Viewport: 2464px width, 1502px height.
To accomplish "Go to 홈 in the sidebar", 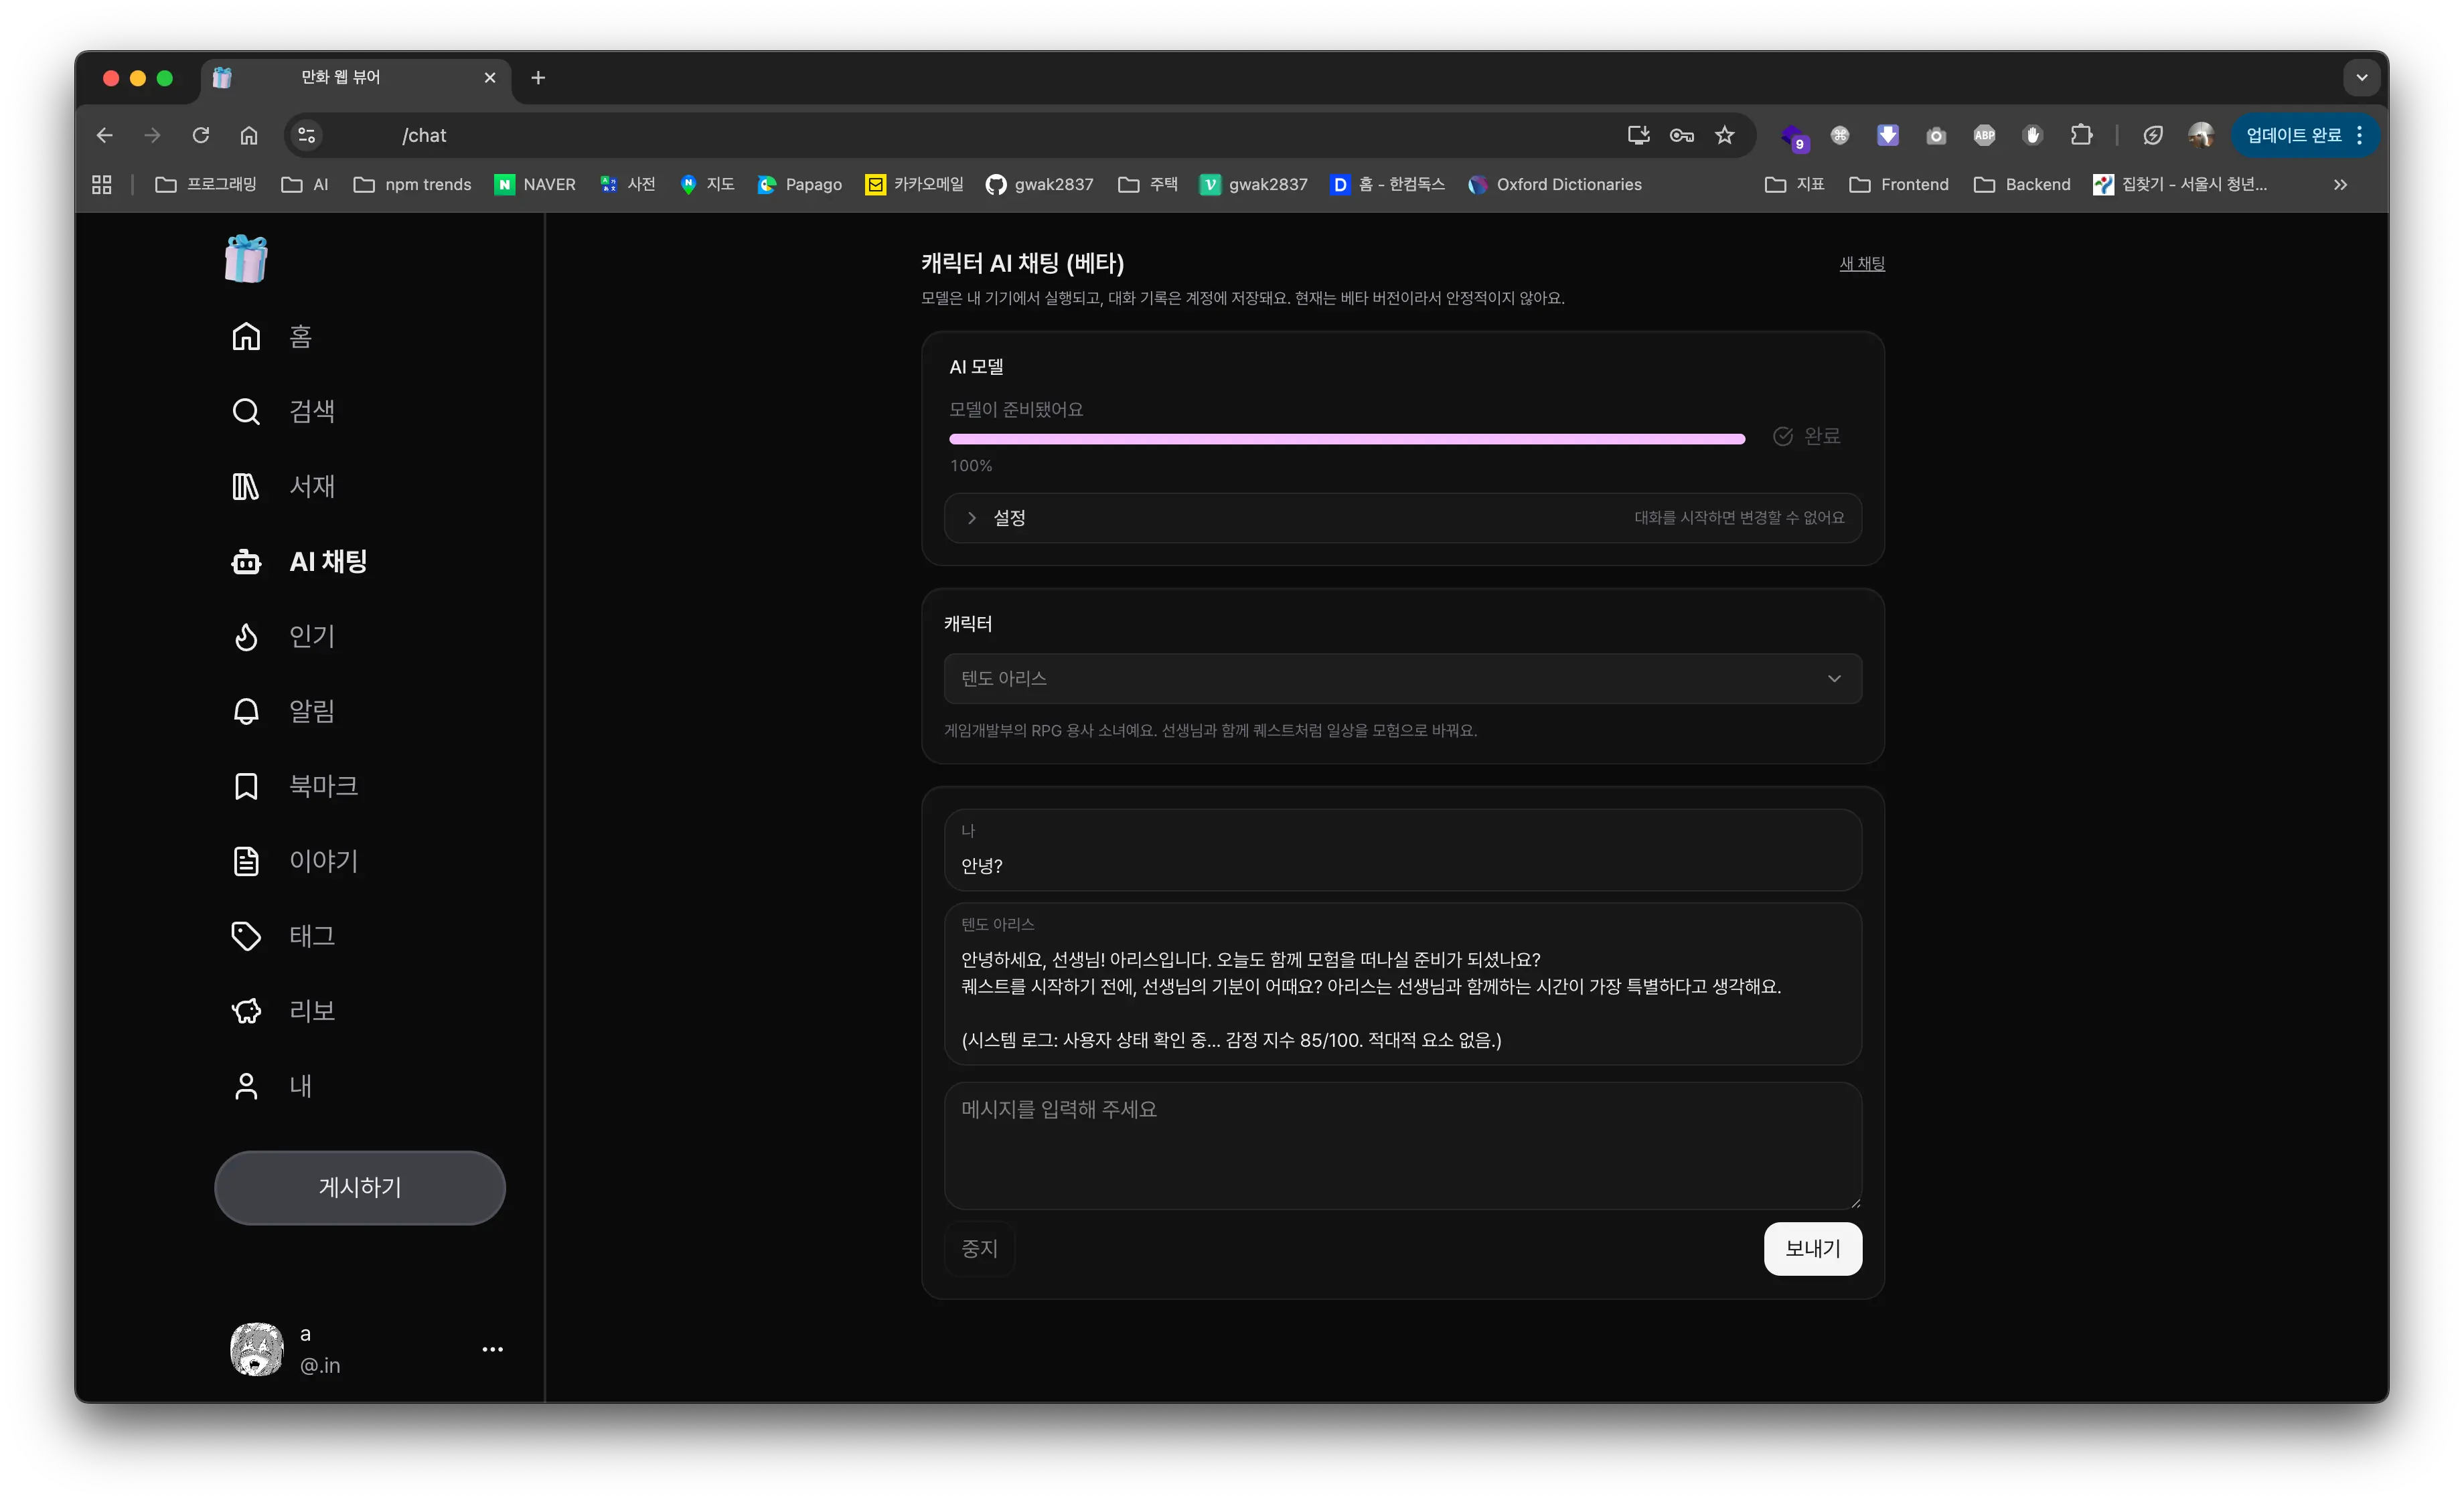I will (x=300, y=337).
